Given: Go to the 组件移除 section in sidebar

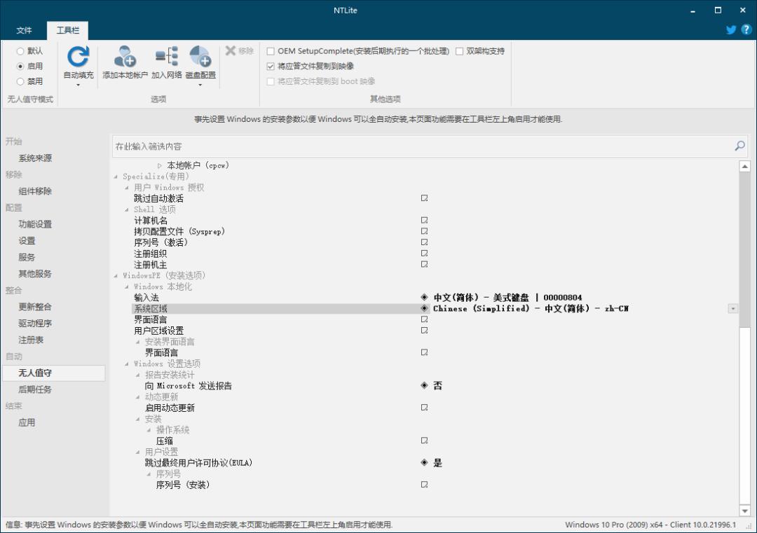Looking at the screenshot, I should [34, 191].
